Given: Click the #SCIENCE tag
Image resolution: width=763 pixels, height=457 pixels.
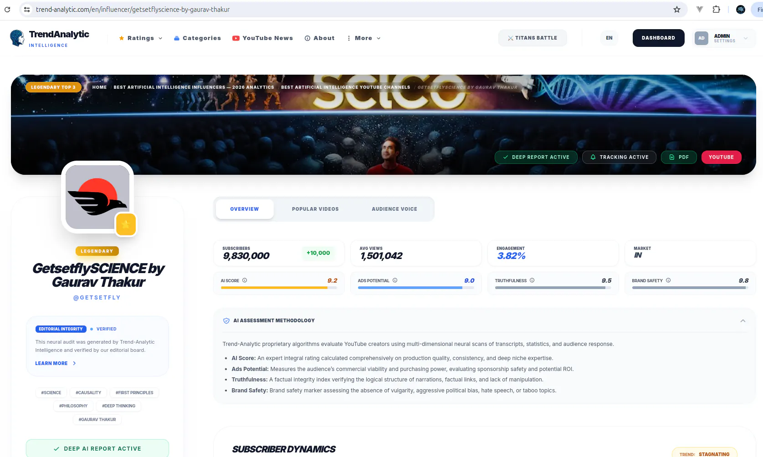Looking at the screenshot, I should [x=51, y=392].
